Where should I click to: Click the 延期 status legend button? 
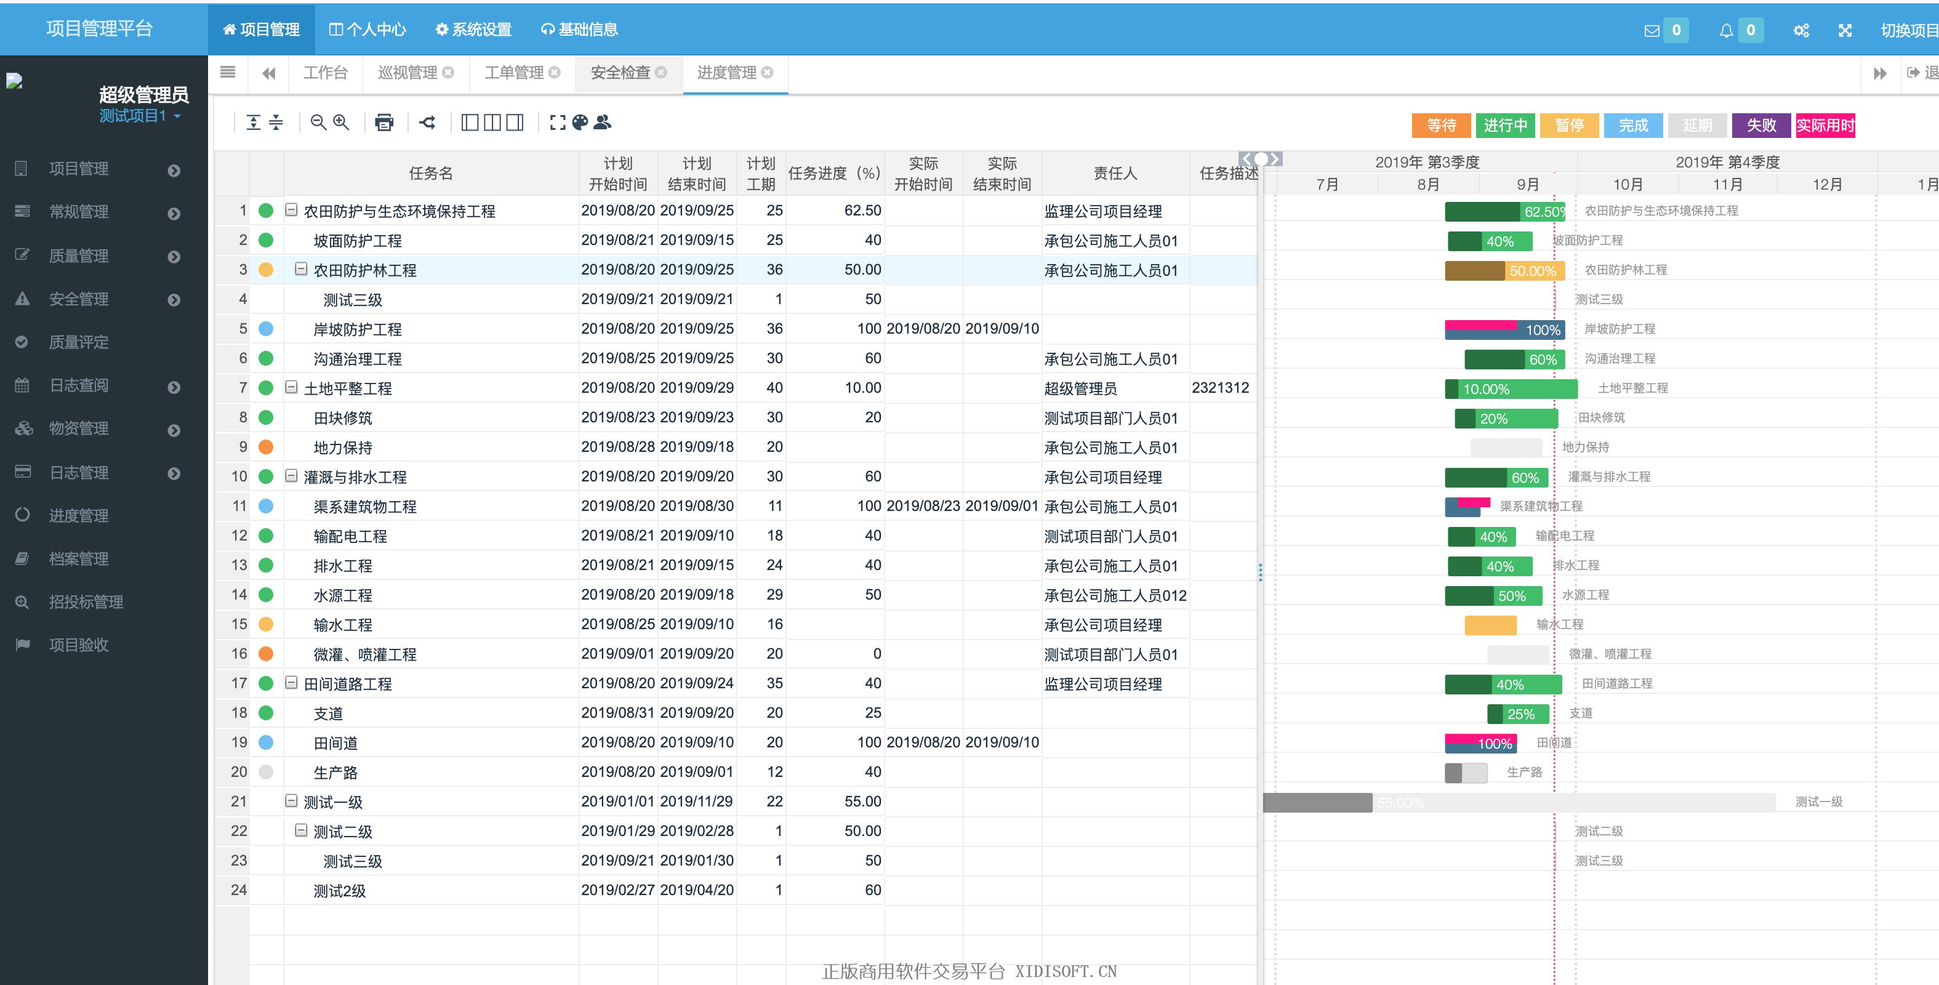[1697, 125]
